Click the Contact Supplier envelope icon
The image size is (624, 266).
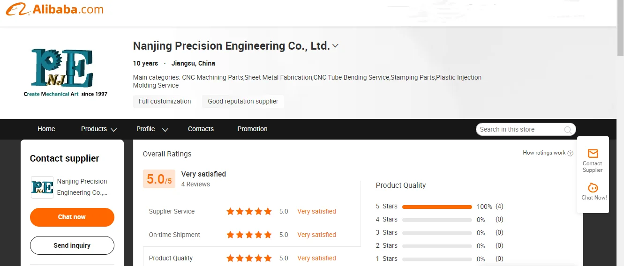593,154
